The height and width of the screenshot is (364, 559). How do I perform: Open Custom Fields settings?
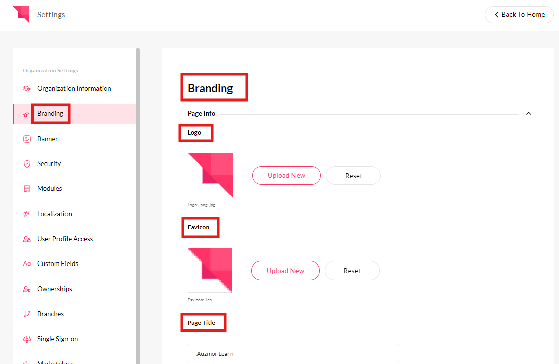coord(74,264)
